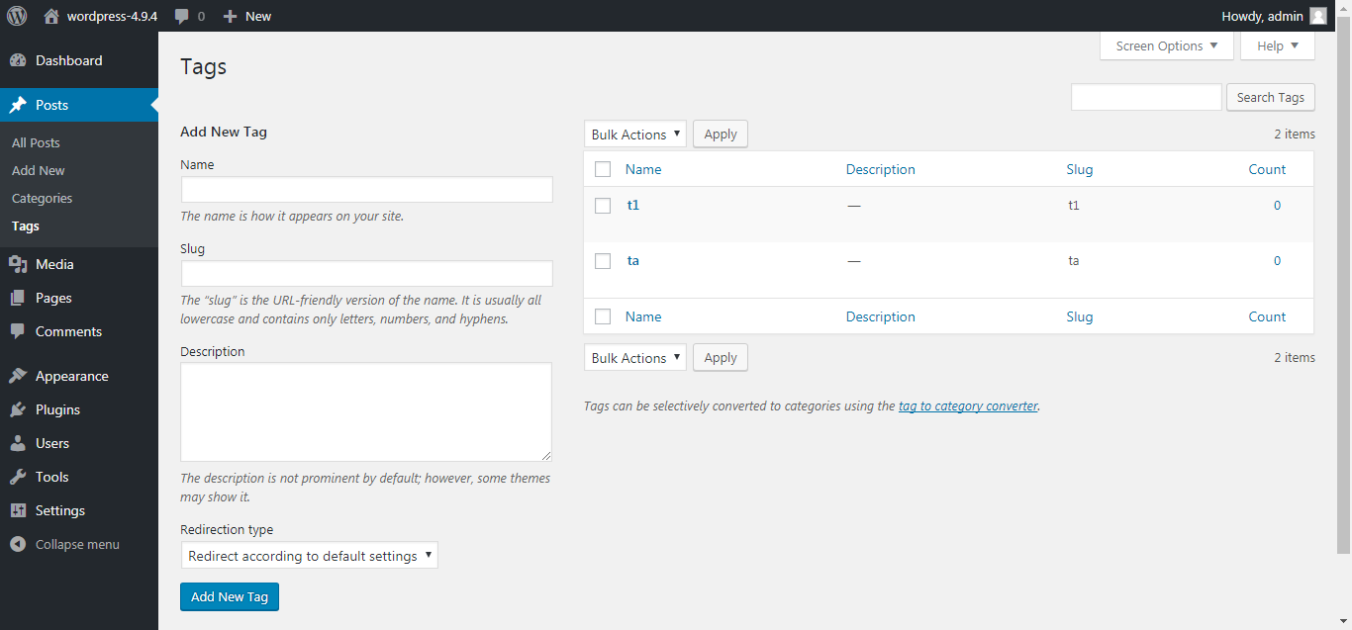Screen dimensions: 1352x630
Task: Open the Settings menu item
Action: 59,510
